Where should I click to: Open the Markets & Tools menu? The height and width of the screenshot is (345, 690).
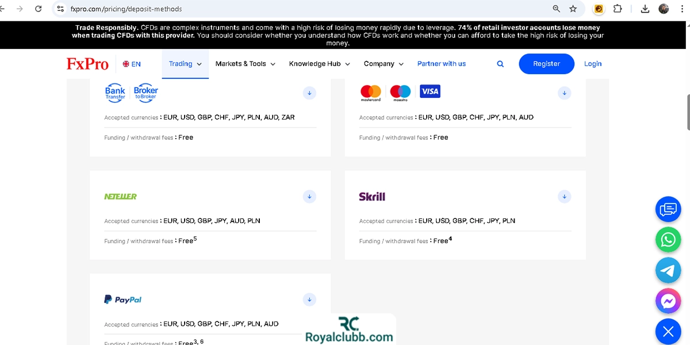coord(245,64)
